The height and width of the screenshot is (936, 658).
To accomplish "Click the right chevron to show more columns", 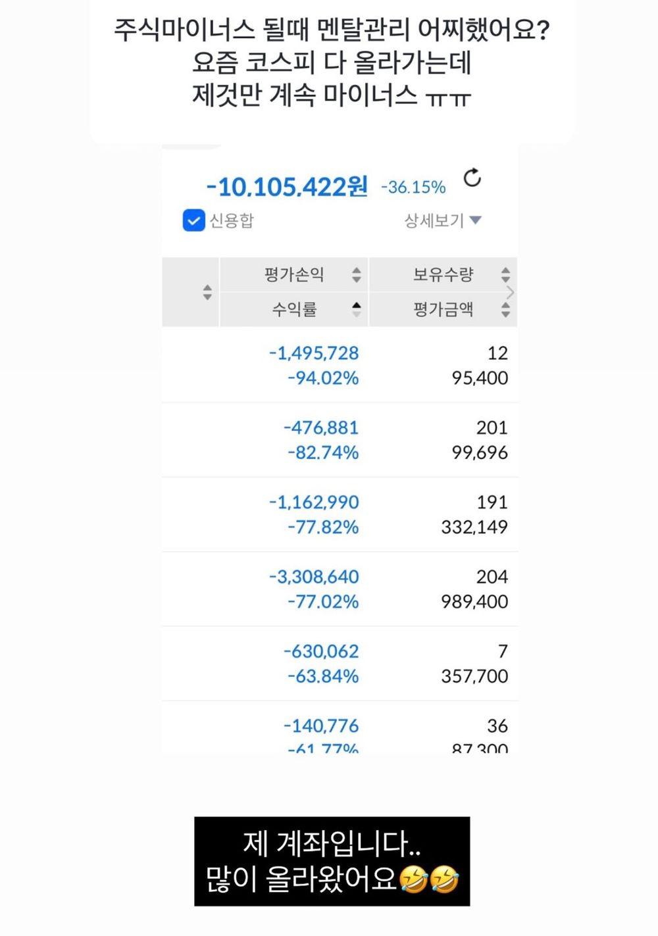I will [x=511, y=292].
